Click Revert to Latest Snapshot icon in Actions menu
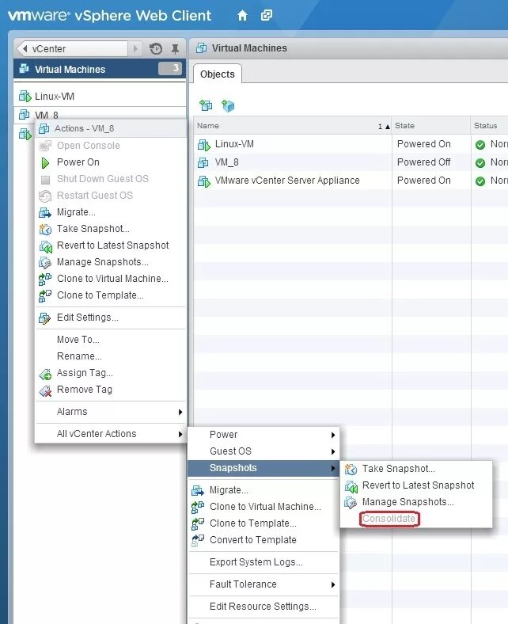 (x=45, y=246)
